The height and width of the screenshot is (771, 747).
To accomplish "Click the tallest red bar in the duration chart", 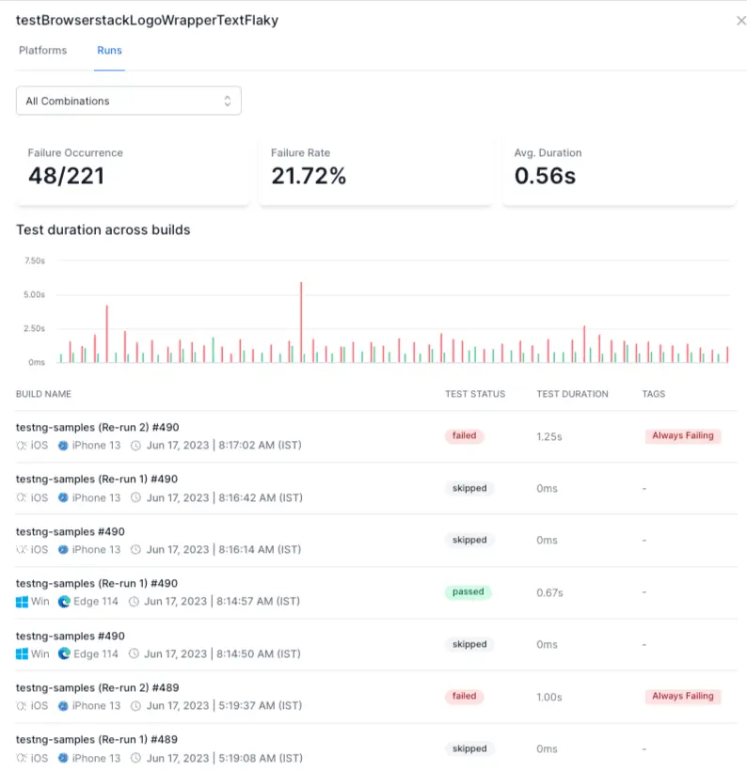I will coord(301,322).
